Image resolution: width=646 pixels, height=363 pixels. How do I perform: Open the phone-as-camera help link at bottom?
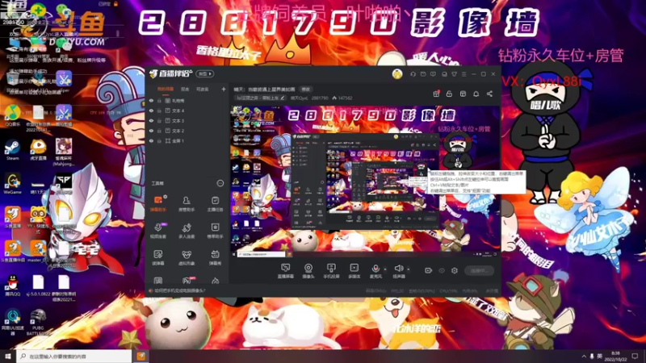(x=179, y=290)
